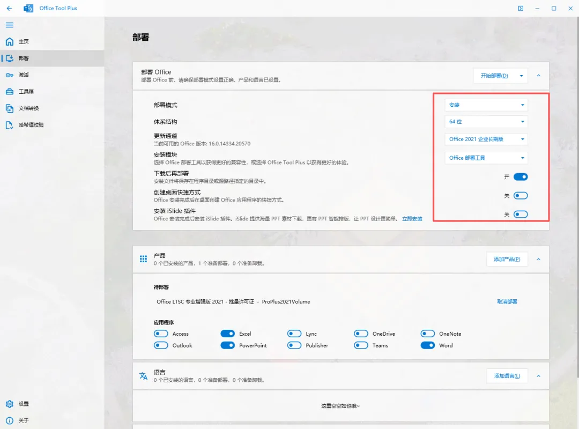Minimize the Office Tool Plus window
579x429 pixels.
coord(537,8)
